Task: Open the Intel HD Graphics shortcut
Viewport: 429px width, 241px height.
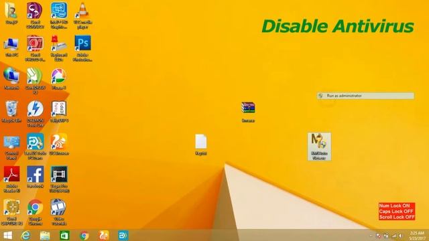Action: tap(59, 15)
